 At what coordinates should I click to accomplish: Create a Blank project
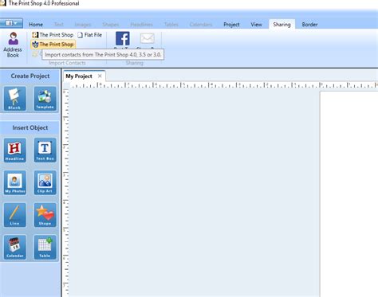pyautogui.click(x=15, y=99)
